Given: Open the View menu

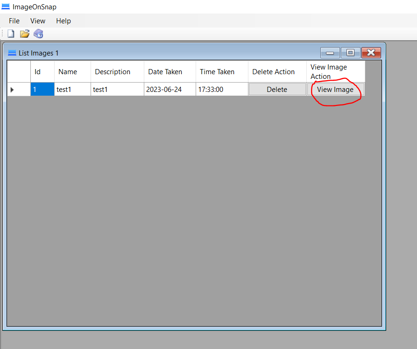Looking at the screenshot, I should click(38, 21).
